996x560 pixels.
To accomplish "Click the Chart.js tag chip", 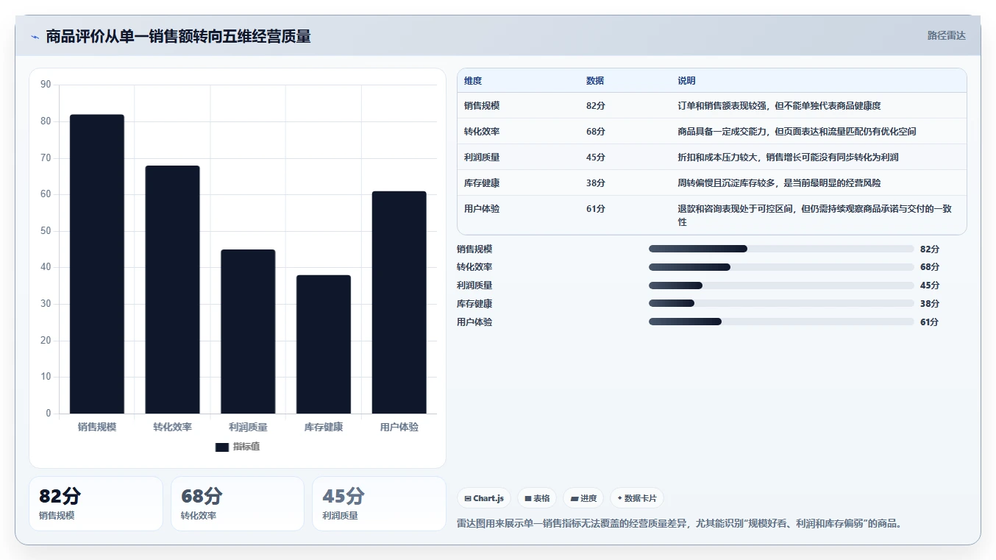I will (x=484, y=498).
